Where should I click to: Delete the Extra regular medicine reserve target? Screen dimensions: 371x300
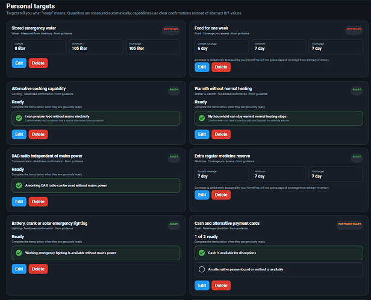point(221,195)
